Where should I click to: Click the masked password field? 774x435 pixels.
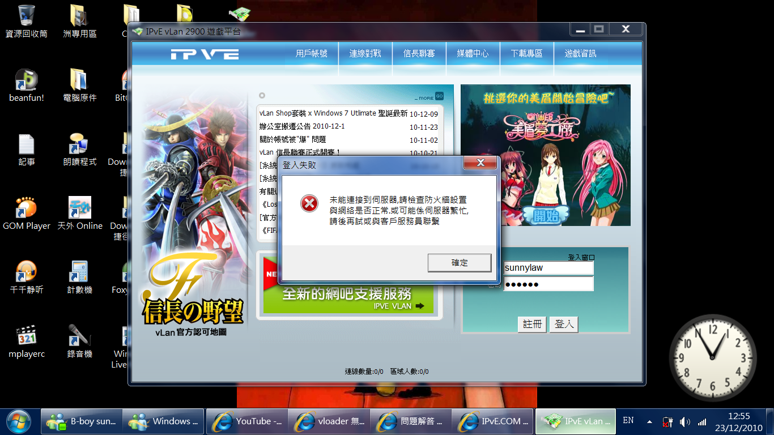(548, 284)
